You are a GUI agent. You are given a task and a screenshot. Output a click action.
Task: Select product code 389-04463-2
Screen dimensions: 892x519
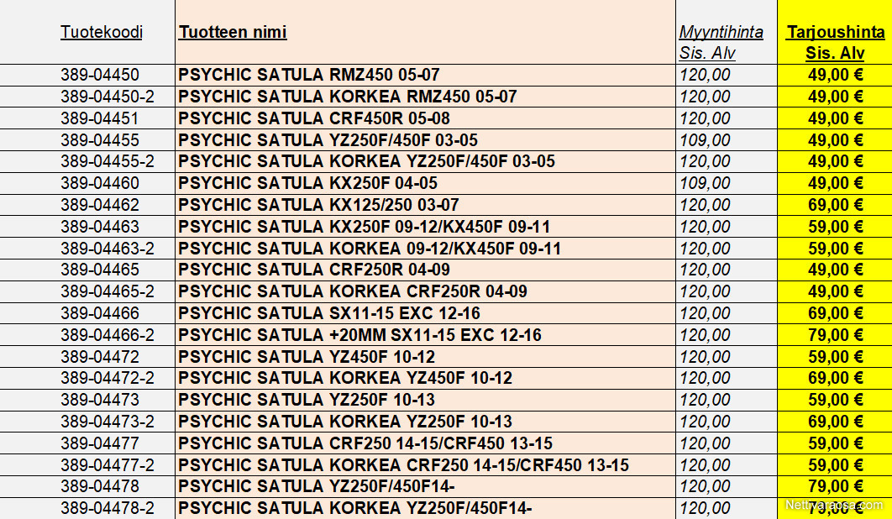tap(108, 249)
